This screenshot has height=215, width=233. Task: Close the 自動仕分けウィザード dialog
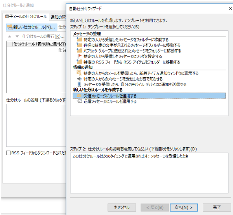[x=230, y=9]
